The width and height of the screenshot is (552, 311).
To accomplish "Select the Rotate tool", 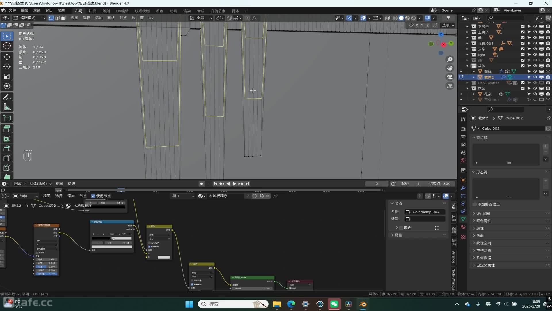I will point(7,67).
